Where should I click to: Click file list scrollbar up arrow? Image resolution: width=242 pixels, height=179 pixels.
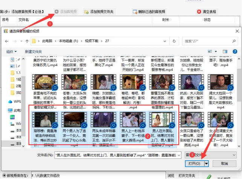coord(239,59)
